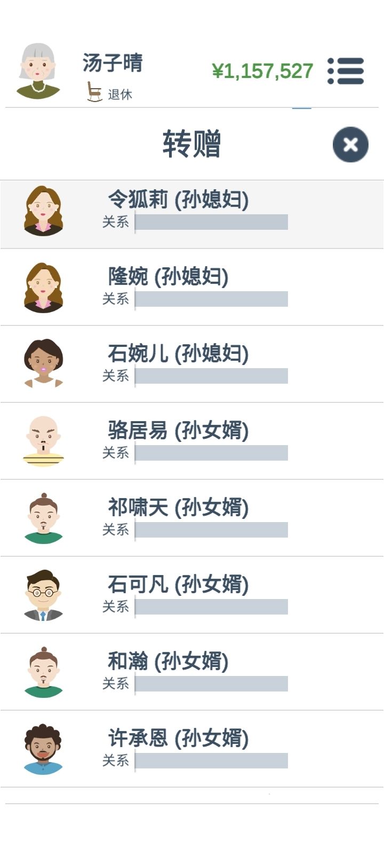This screenshot has width=384, height=855.
Task: Tap the bald 骆居易 avatar
Action: pyautogui.click(x=43, y=441)
